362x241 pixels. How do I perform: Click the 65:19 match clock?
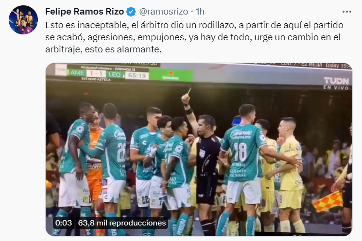(x=137, y=75)
